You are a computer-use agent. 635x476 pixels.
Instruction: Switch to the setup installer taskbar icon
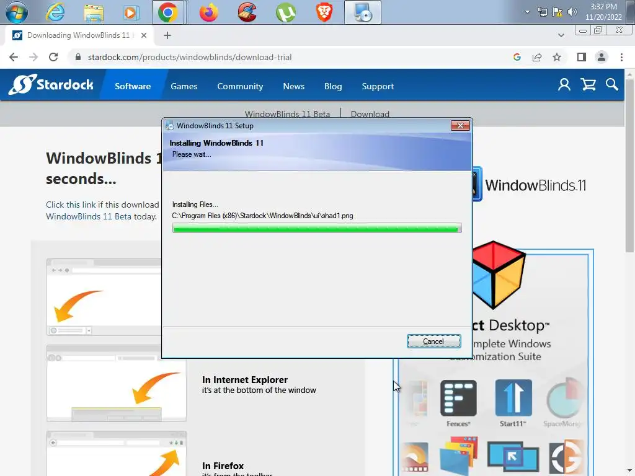pos(362,12)
